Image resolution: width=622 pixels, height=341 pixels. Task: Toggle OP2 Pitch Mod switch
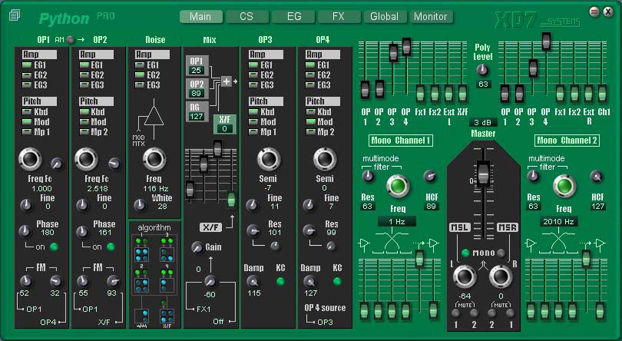(84, 122)
